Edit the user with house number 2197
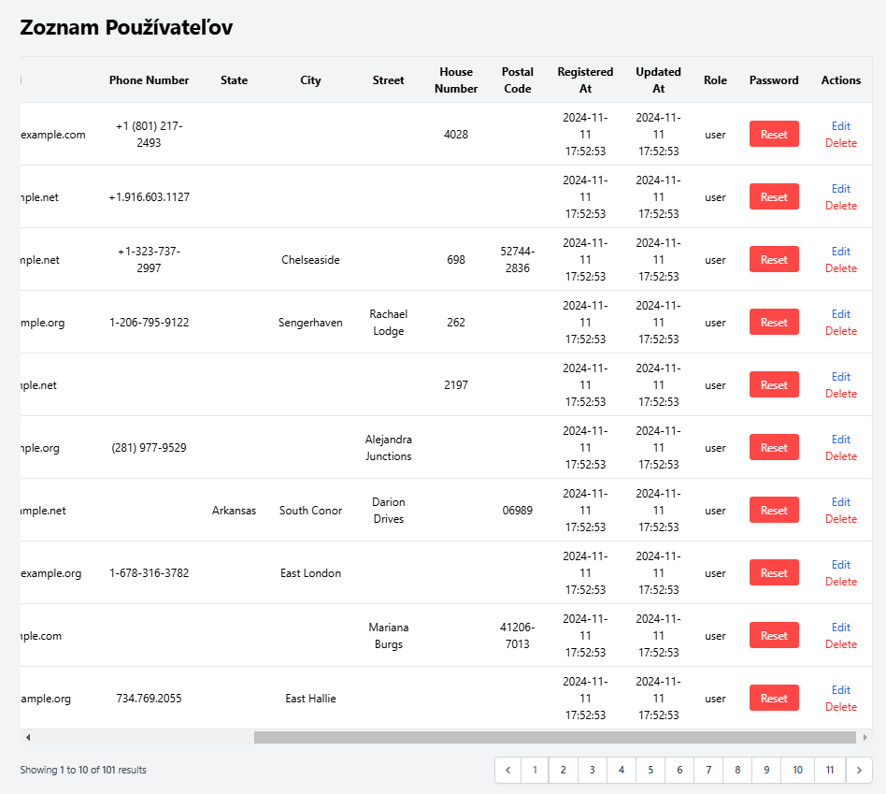The width and height of the screenshot is (886, 794). 840,377
